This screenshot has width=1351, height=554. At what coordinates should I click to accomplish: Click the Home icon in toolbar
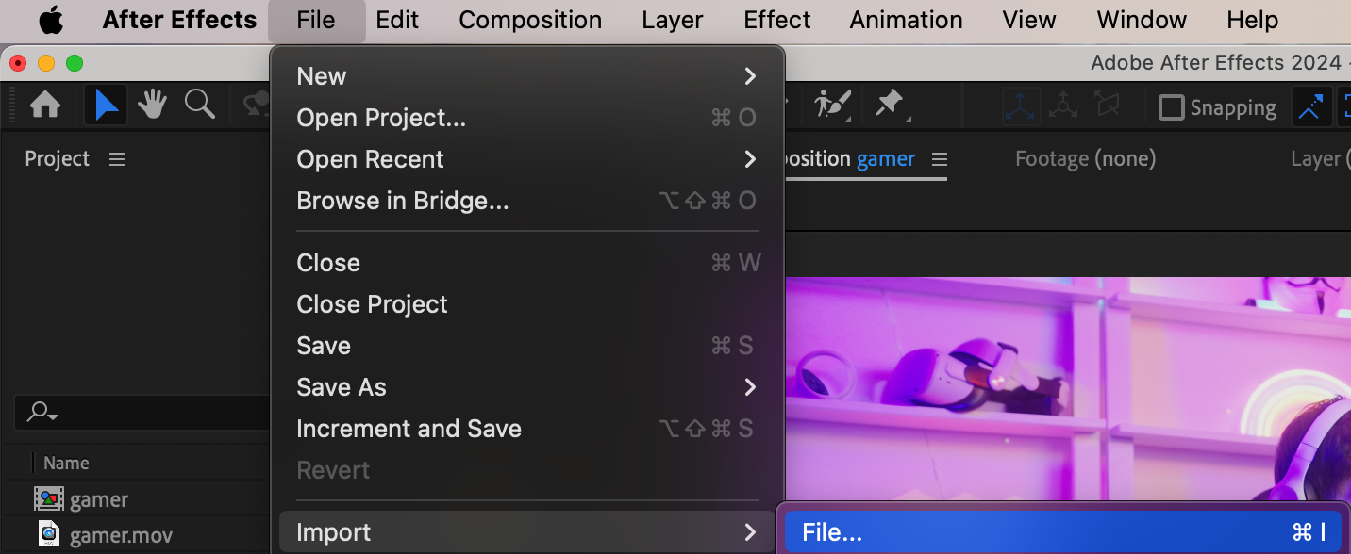[44, 106]
